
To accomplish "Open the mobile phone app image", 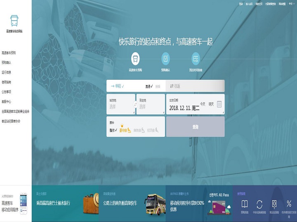I will click(24, 203).
